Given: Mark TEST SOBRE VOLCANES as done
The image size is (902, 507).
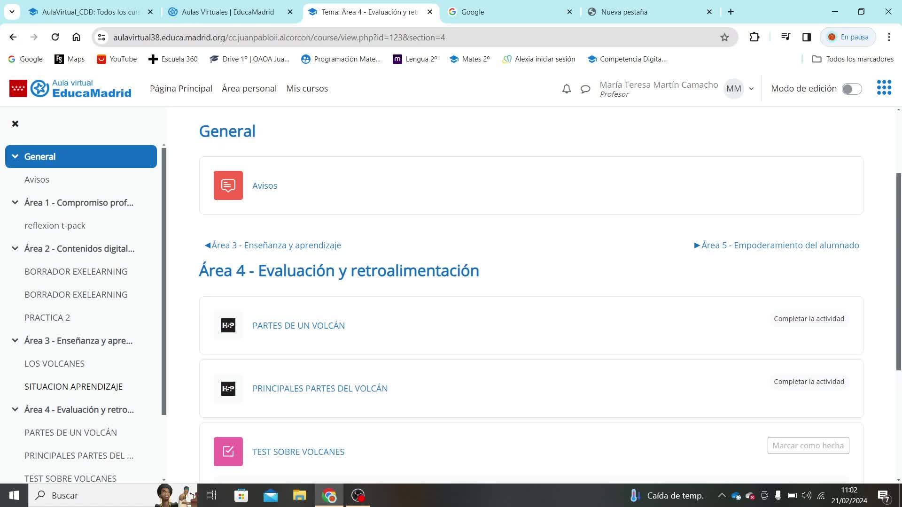Looking at the screenshot, I should tap(808, 446).
